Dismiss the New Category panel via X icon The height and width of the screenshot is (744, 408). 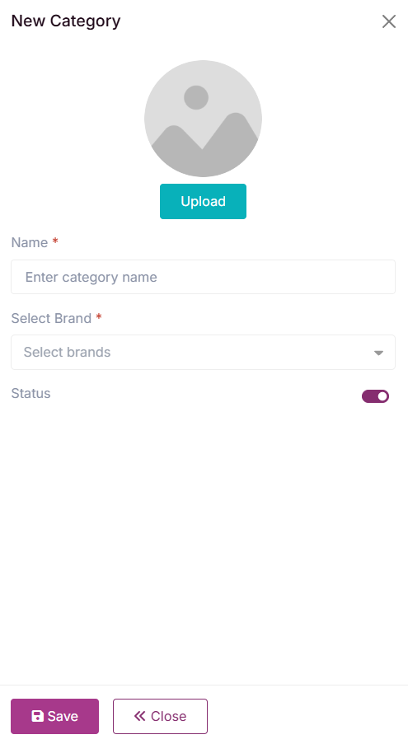388,21
